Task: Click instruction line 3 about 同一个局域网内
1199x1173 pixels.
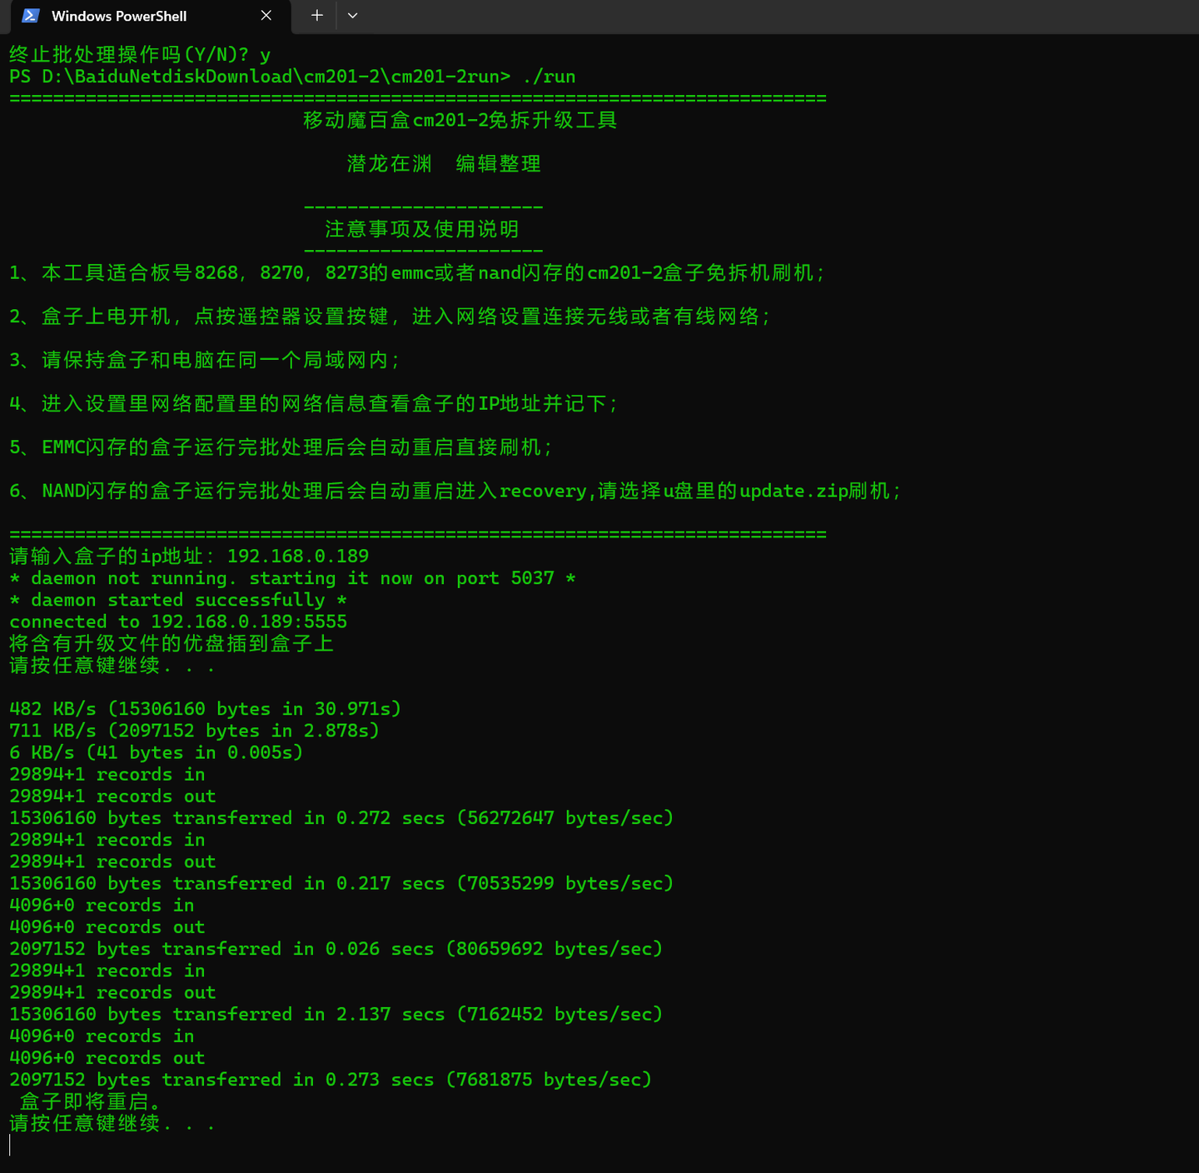Action: tap(205, 360)
